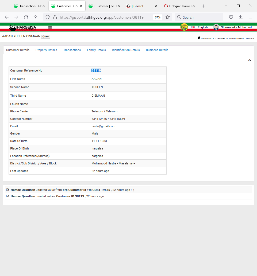The width and height of the screenshot is (257, 276).
Task: Click the 67% zoom level indicator
Action: pyautogui.click(x=158, y=17)
